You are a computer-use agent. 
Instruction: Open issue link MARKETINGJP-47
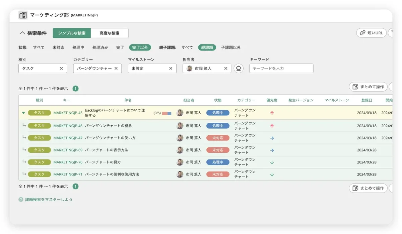68,138
